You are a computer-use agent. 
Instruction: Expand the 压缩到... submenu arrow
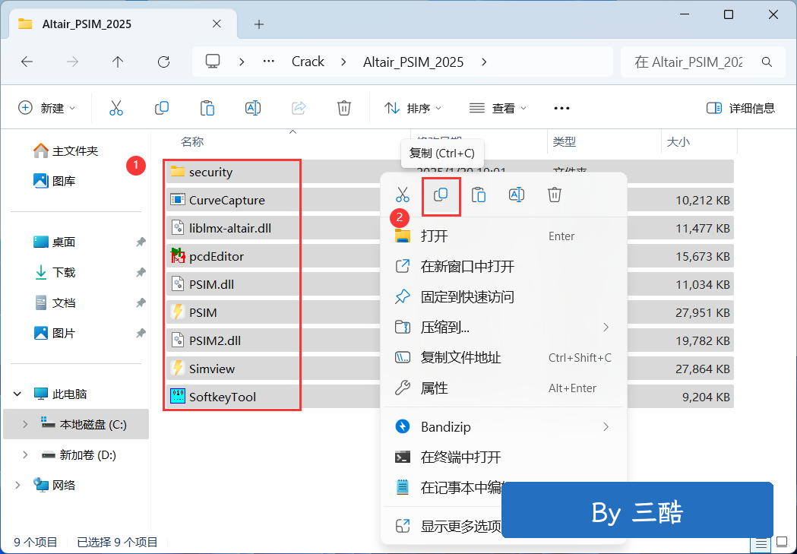[606, 327]
